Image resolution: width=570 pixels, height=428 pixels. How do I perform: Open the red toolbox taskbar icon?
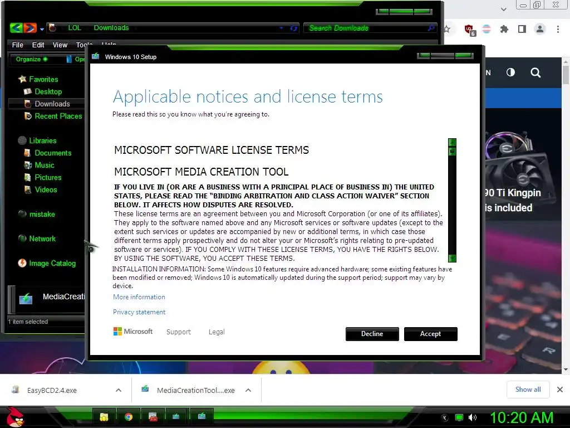click(x=153, y=417)
